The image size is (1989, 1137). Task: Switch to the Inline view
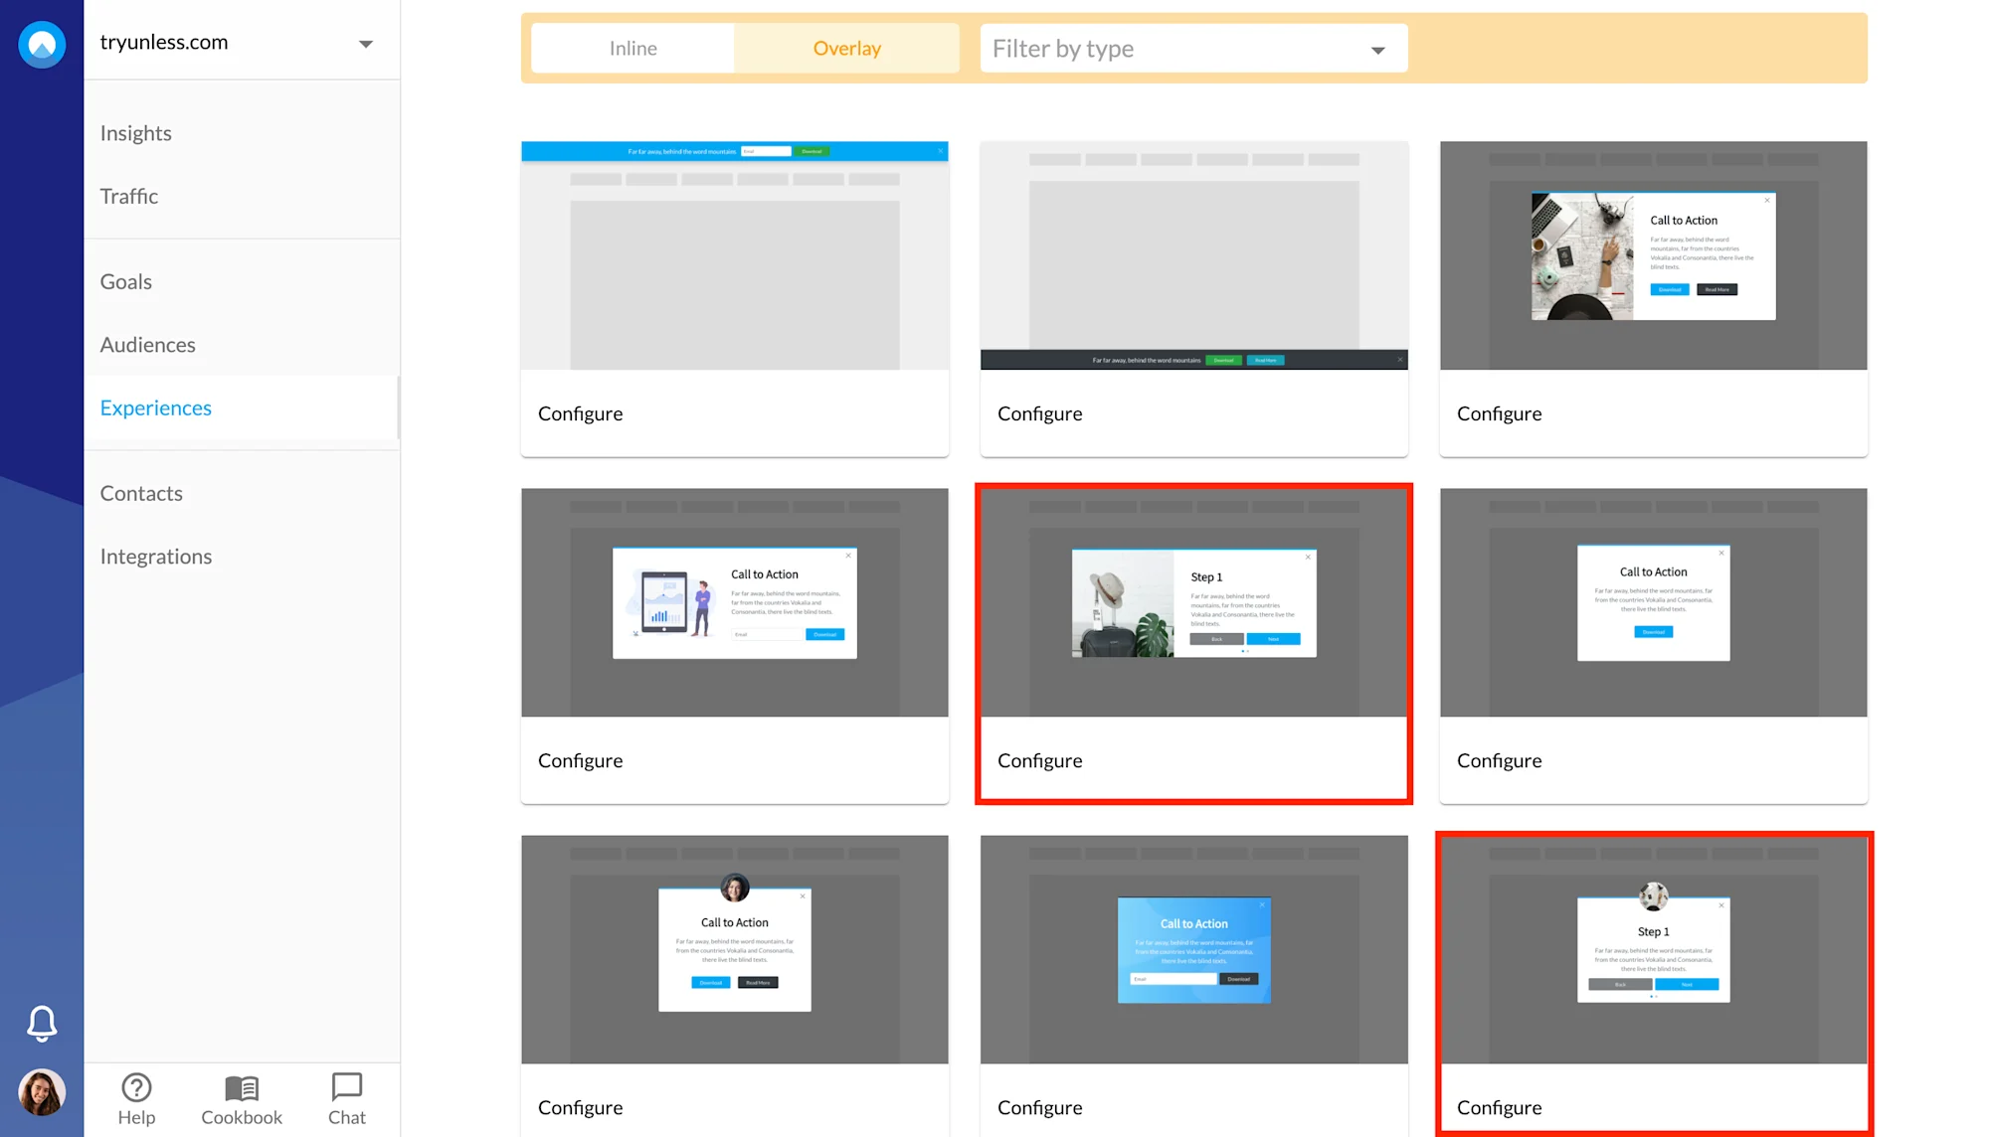click(x=633, y=48)
